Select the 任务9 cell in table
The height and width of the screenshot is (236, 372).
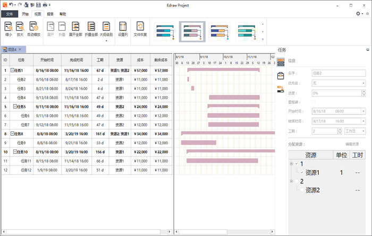pos(21,143)
